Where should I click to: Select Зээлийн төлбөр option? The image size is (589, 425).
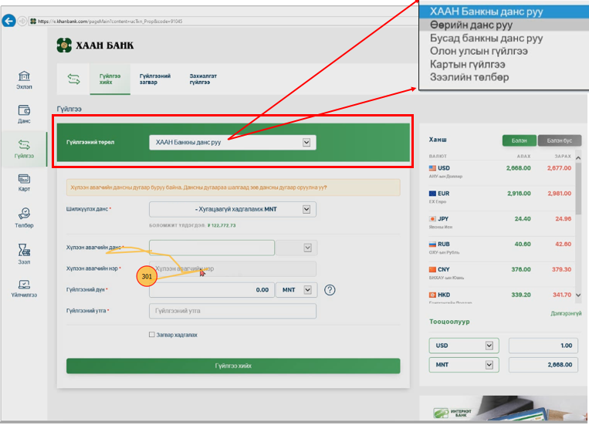(504, 77)
